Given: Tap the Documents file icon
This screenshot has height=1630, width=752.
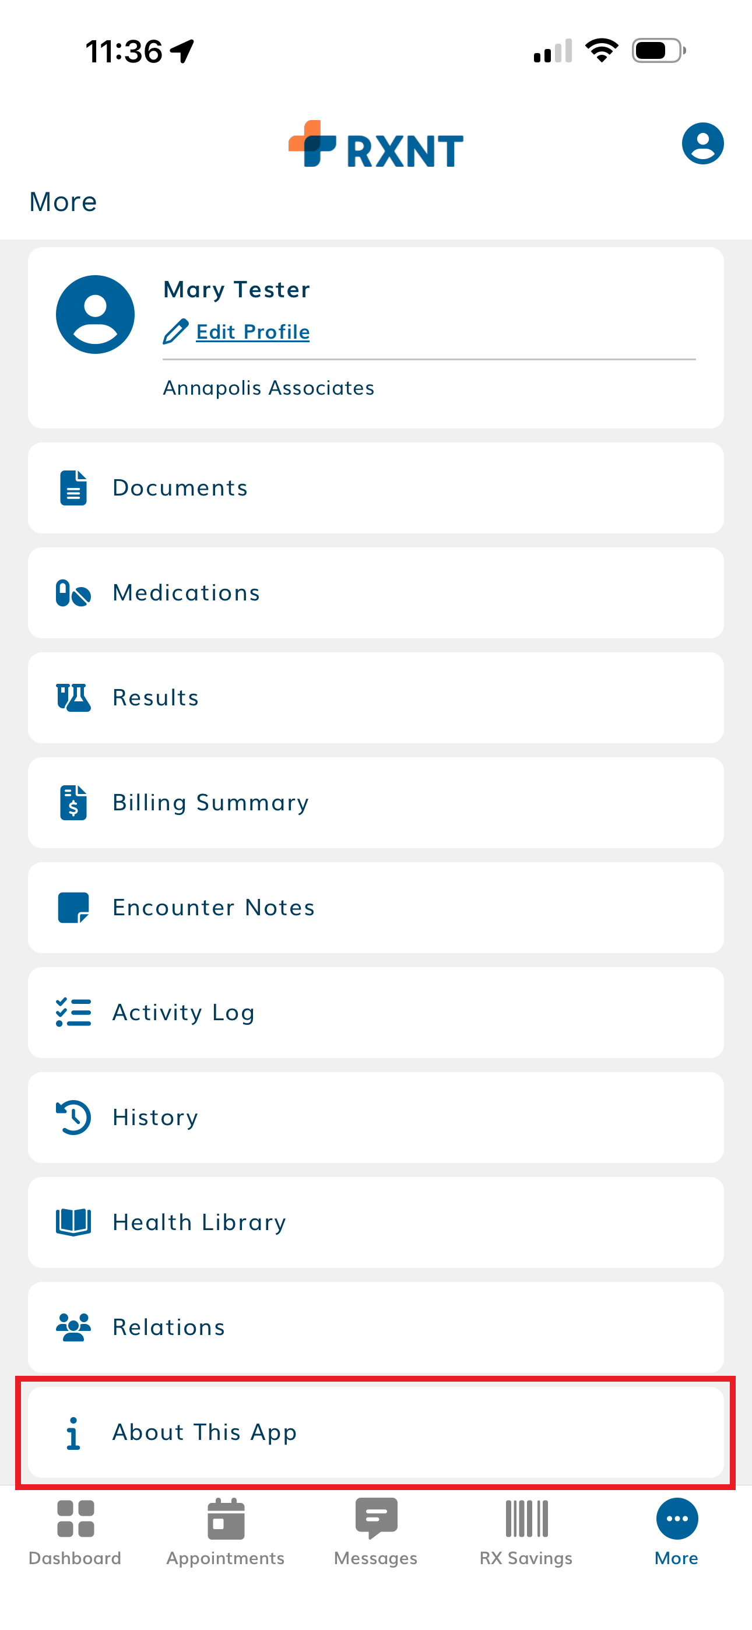Looking at the screenshot, I should (x=73, y=488).
